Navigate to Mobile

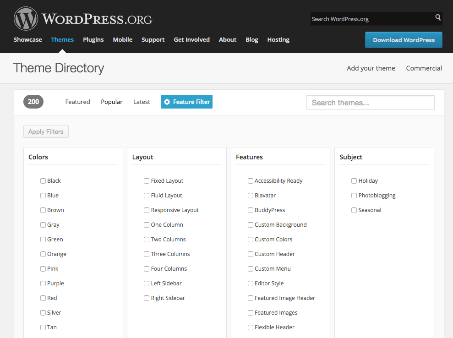[x=122, y=39]
